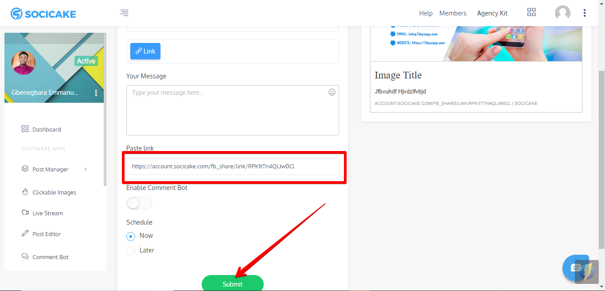
Task: Expand the Post Manager submenu arrow
Action: click(x=86, y=169)
